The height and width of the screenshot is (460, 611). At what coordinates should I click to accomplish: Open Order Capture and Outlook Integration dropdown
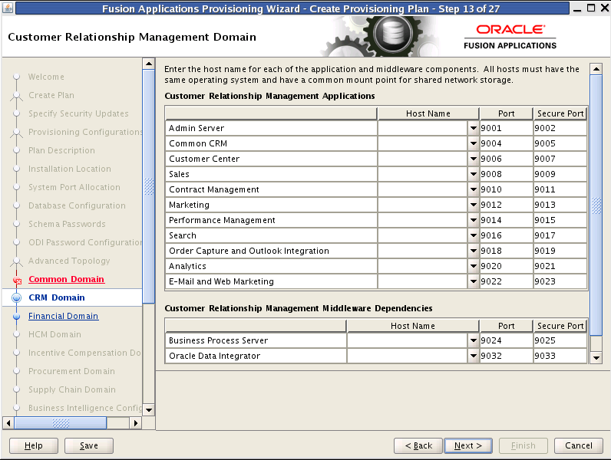coord(473,251)
